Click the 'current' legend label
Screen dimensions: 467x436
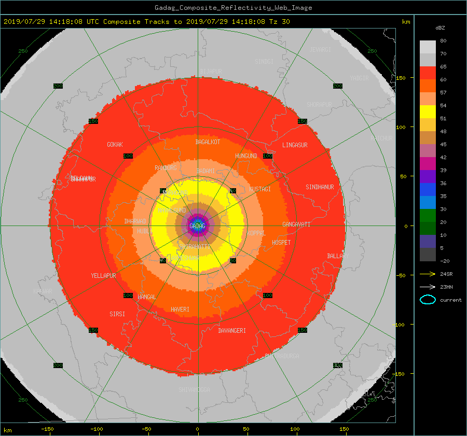(x=451, y=300)
